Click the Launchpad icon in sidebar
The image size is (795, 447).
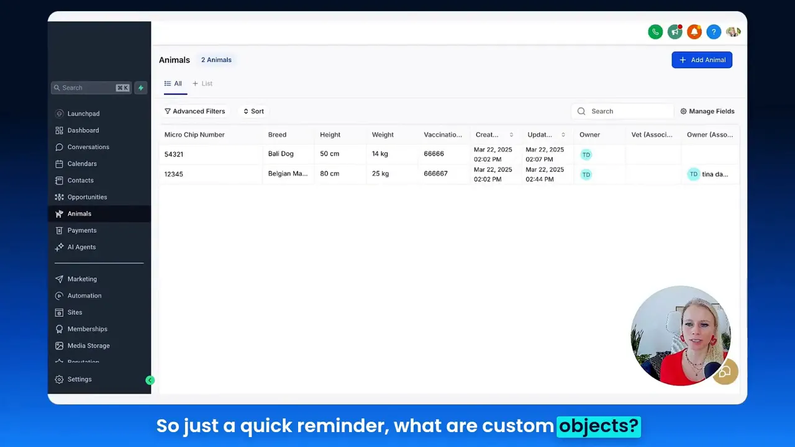59,114
